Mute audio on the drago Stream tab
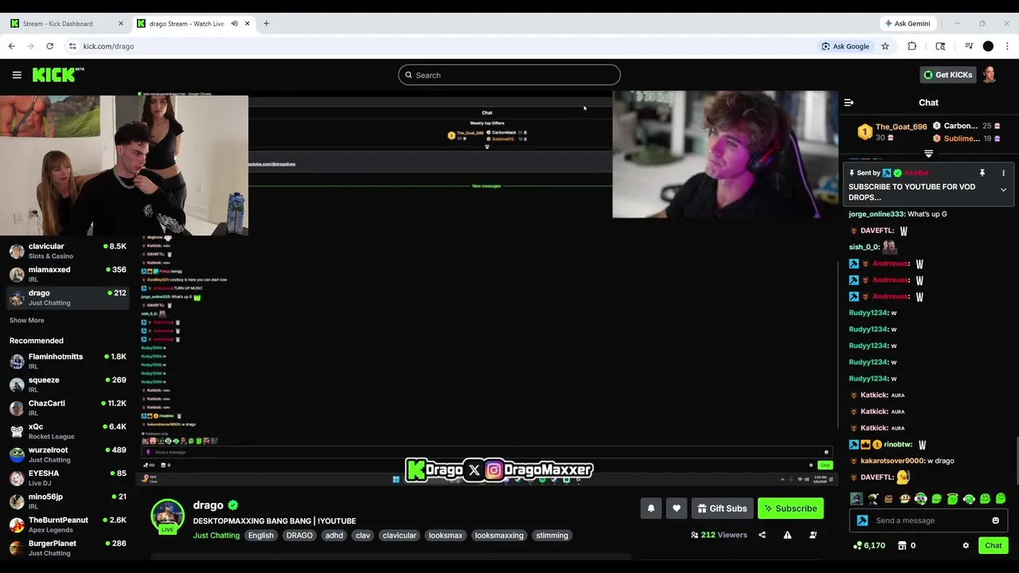The height and width of the screenshot is (573, 1019). (234, 23)
